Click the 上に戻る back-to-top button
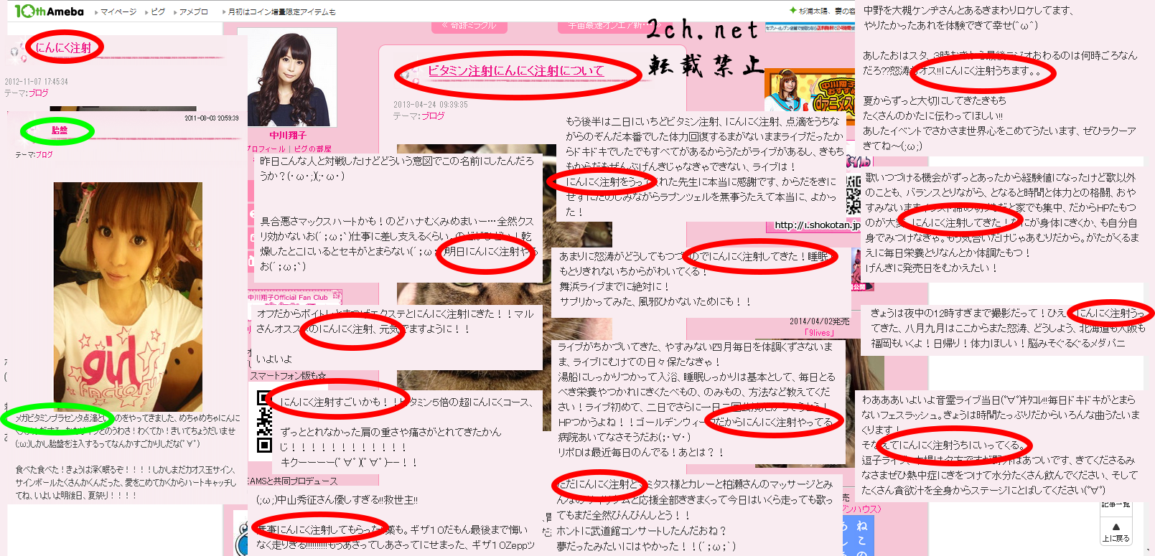This screenshot has height=556, width=1155. (x=1116, y=532)
